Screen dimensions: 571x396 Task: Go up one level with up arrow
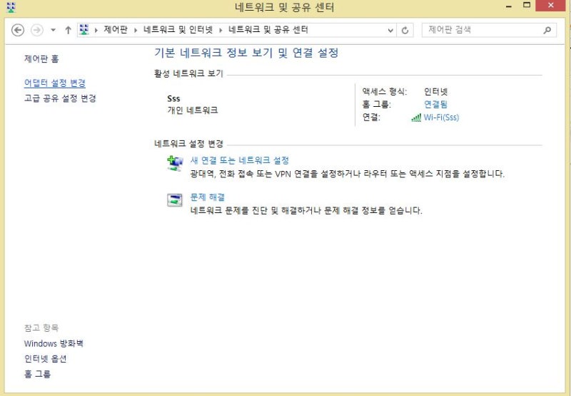click(68, 30)
